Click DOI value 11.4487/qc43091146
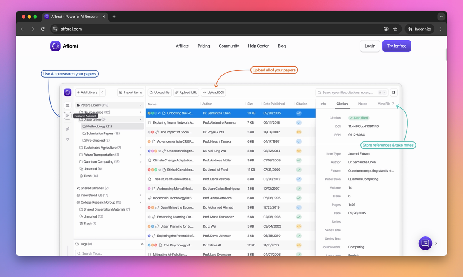This screenshot has height=277, width=463. tap(363, 126)
